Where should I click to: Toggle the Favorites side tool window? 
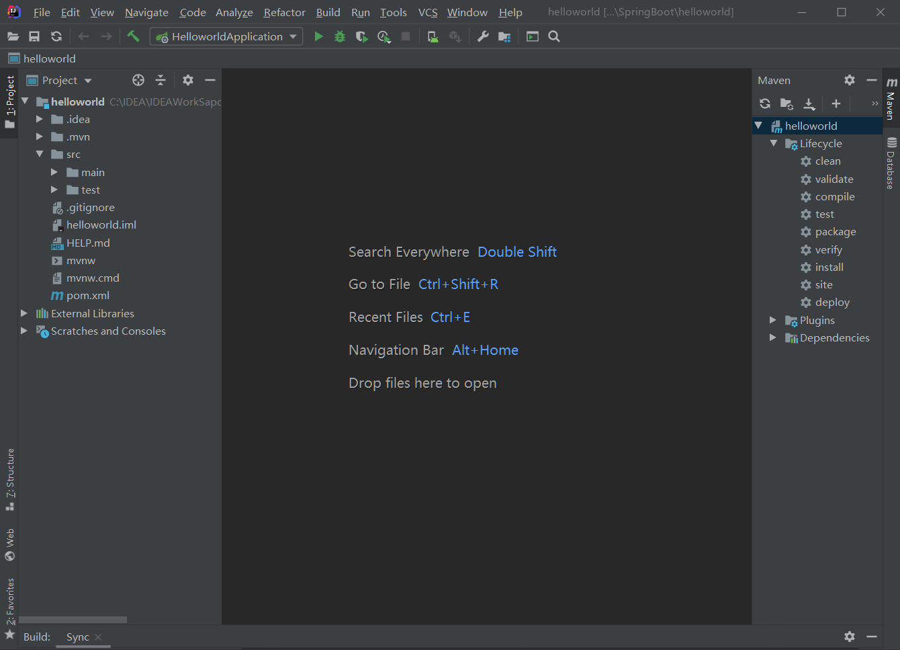tap(9, 608)
